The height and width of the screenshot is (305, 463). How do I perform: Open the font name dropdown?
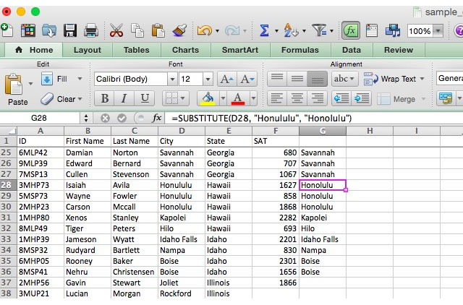[x=172, y=79]
